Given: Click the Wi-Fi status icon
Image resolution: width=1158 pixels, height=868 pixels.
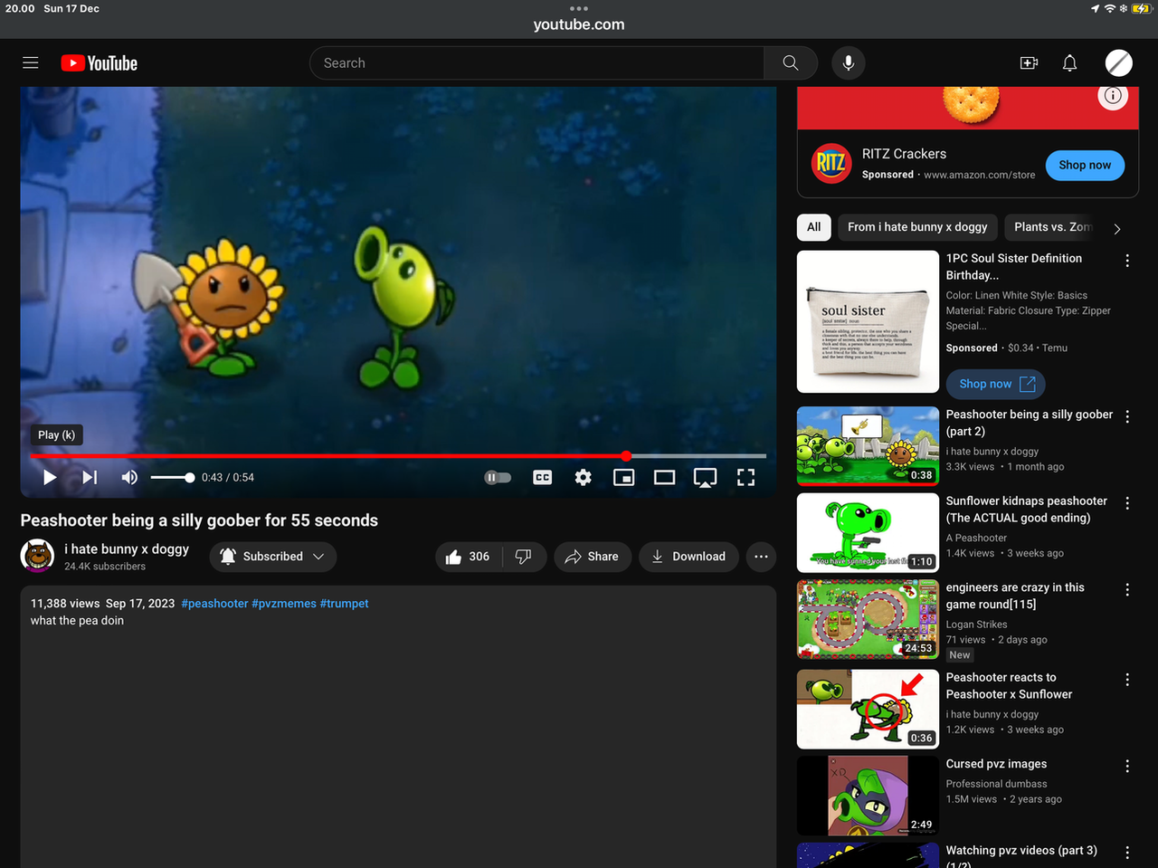Looking at the screenshot, I should click(x=1110, y=8).
